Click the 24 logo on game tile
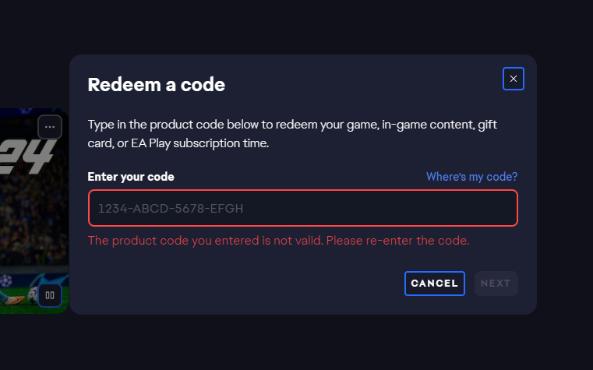 27,157
